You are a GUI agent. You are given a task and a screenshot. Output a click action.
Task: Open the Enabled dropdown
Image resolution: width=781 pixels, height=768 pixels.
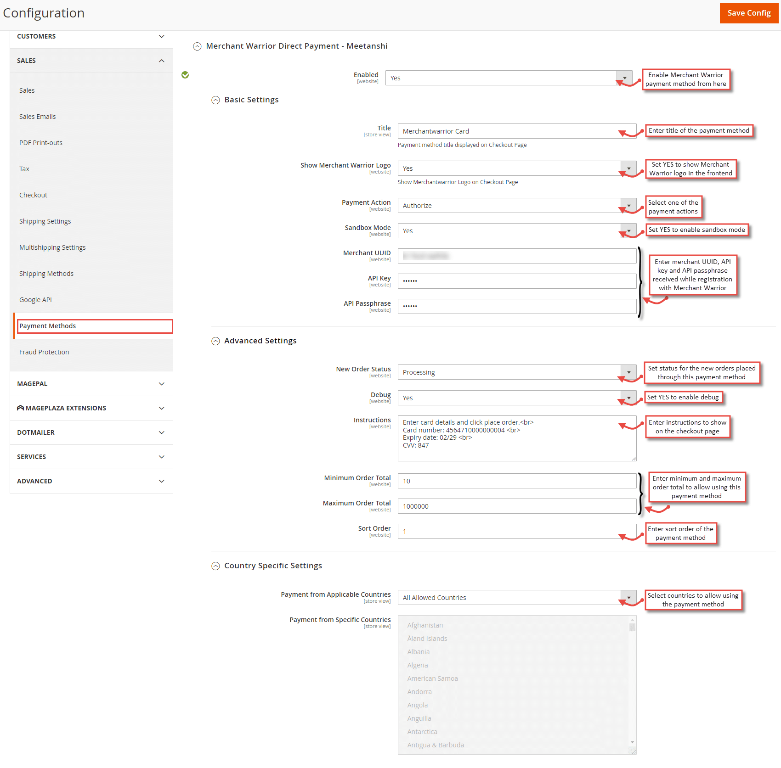(x=624, y=78)
